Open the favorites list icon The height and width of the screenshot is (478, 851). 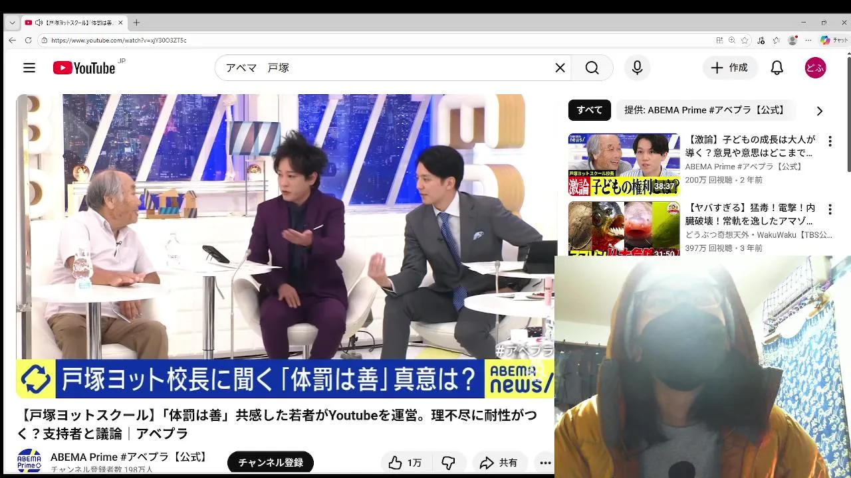coord(776,40)
